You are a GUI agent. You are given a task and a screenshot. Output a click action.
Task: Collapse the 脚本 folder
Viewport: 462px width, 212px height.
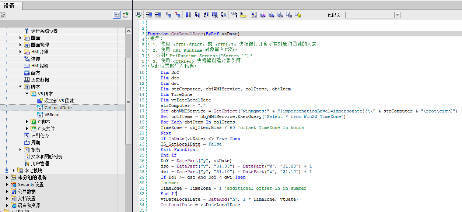20,87
